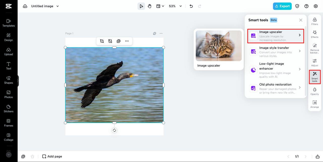
Task: Click chevron next to Image style transfer
Action: (300, 51)
